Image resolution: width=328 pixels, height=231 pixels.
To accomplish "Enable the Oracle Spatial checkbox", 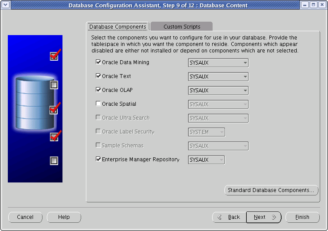I will pyautogui.click(x=98, y=104).
